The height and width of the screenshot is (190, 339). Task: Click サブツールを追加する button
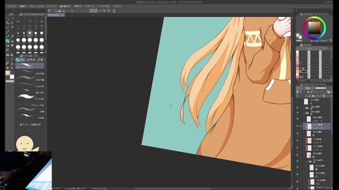point(30,125)
